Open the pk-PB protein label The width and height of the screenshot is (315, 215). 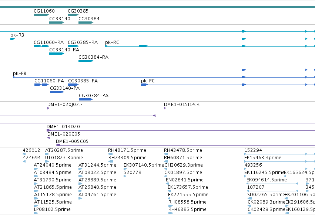pyautogui.click(x=20, y=74)
